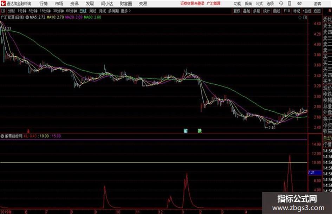Click the 广汇能源 stock name in title bar
Image resolution: width=332 pixels, height=214 pixels.
click(x=214, y=4)
